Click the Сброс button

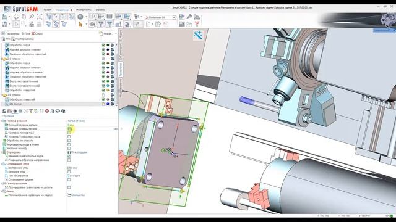click(37, 33)
